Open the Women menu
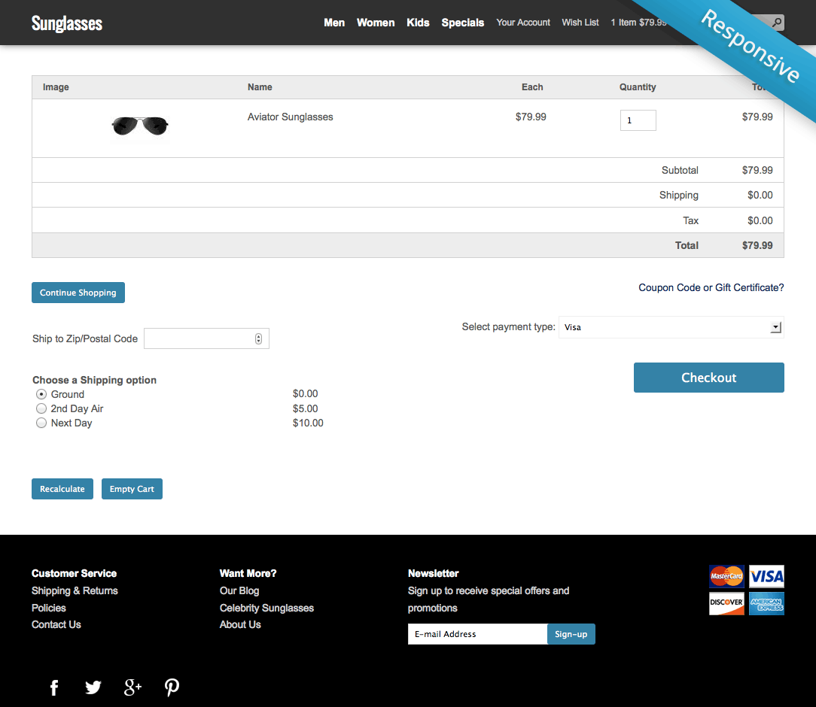Screen dimensions: 816x707 click(x=375, y=23)
